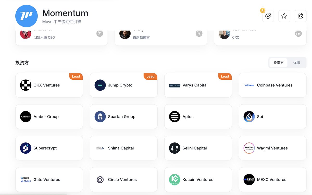Open the edit pencil icon button
The image size is (312, 195).
[268, 16]
